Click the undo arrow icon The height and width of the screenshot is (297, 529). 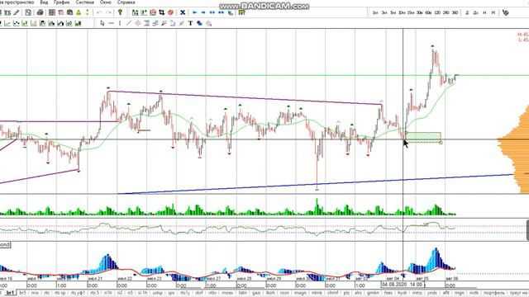click(x=99, y=13)
